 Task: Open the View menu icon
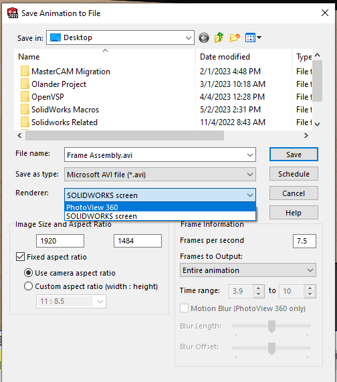253,37
